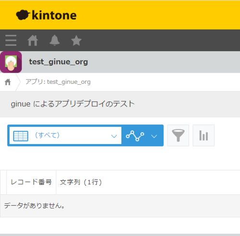Click the レコード番号 column header
Viewport: 240px width, 236px height.
click(x=31, y=182)
